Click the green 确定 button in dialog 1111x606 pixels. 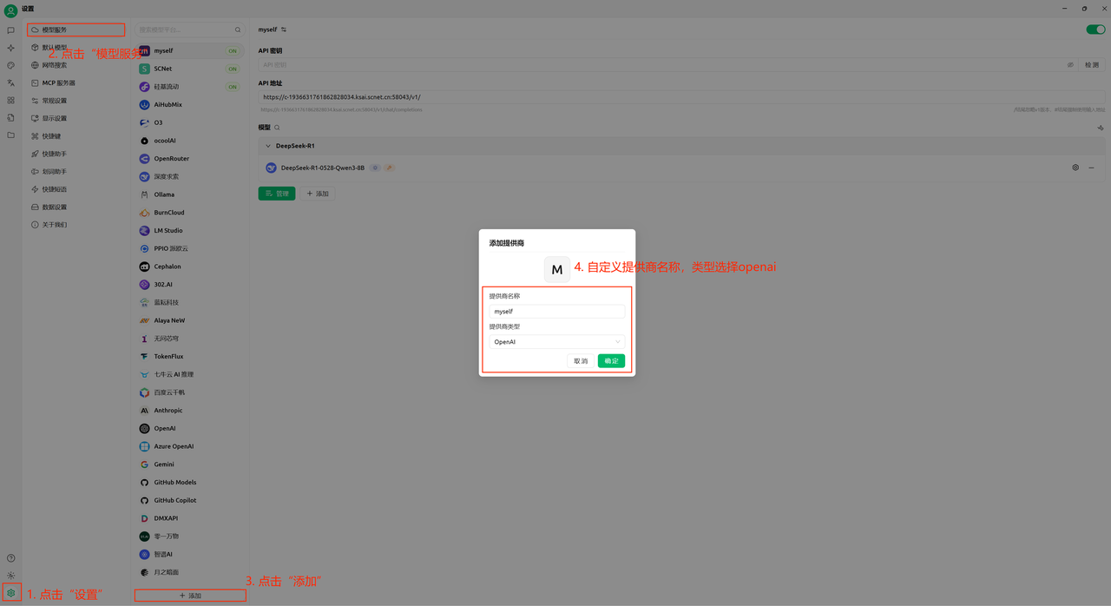point(611,361)
